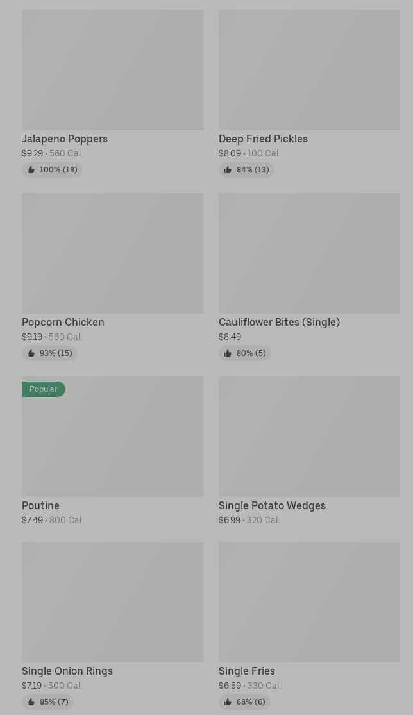Click the 84% (13) rating badge

coord(247,170)
